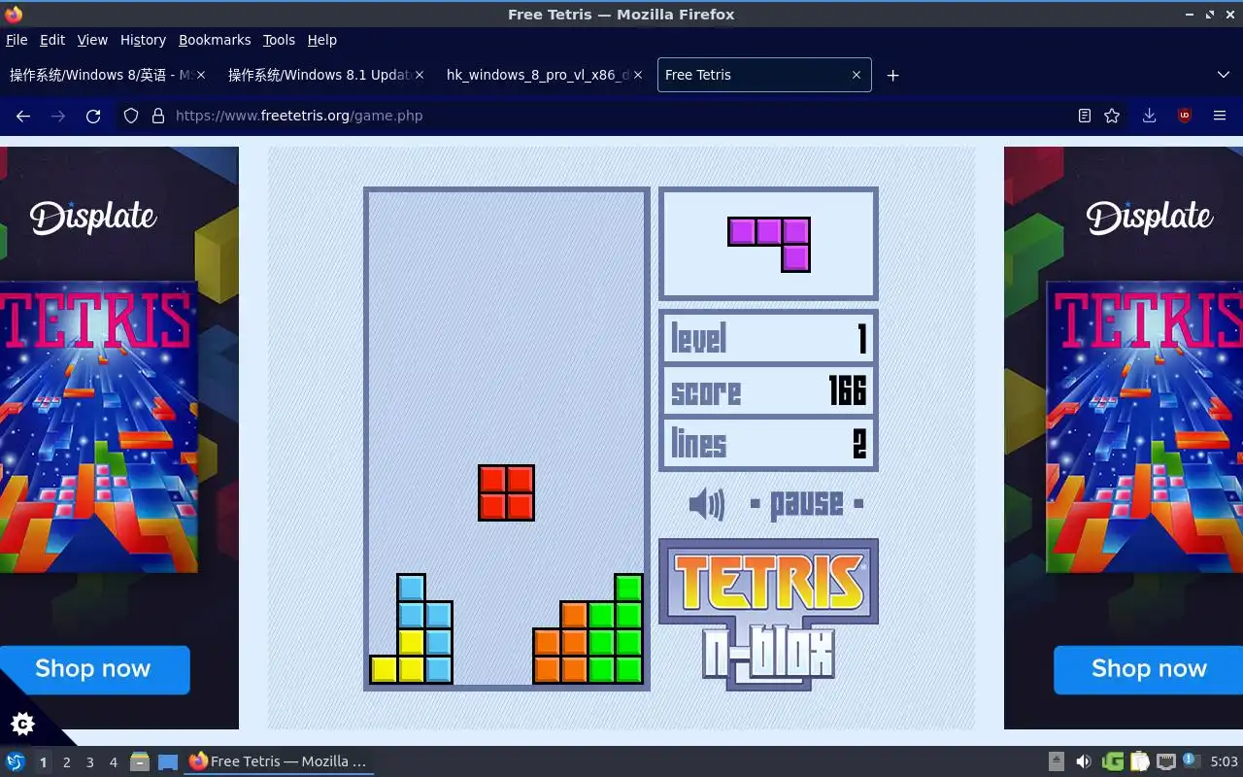The width and height of the screenshot is (1243, 777).
Task: Switch to workspace 2
Action: click(66, 762)
